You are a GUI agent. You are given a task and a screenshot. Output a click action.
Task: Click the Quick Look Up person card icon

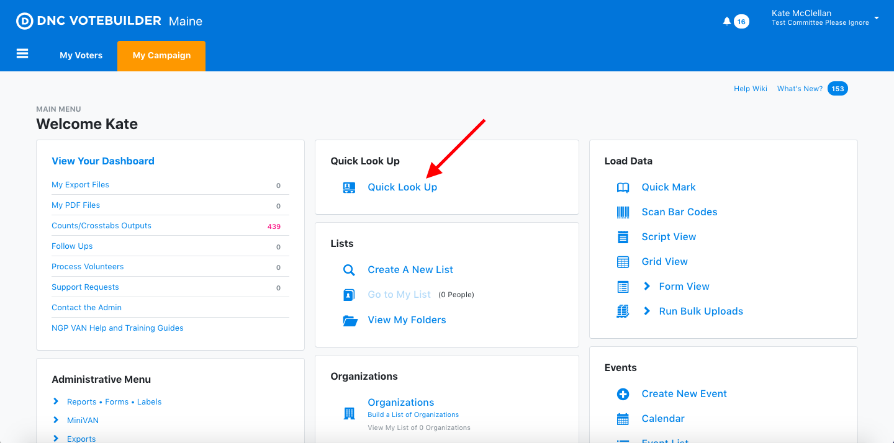(349, 187)
